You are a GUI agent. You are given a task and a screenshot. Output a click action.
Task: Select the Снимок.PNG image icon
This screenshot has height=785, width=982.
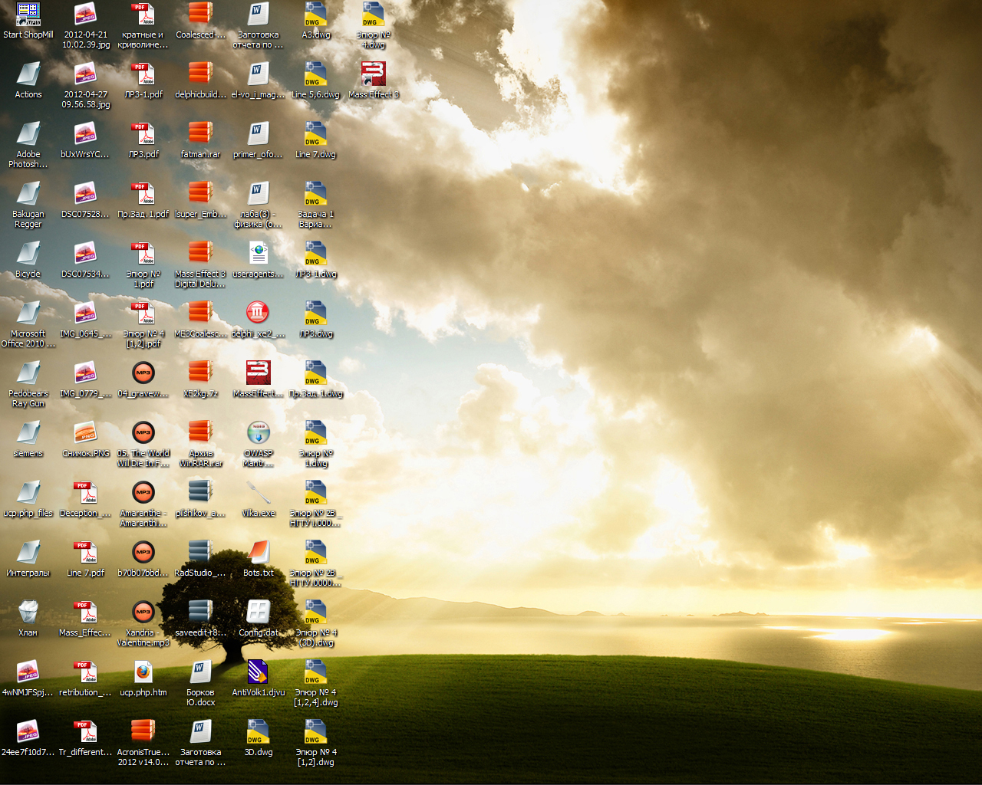pyautogui.click(x=86, y=439)
